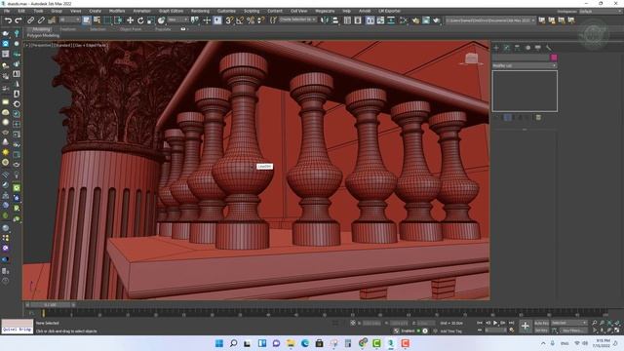Open the Utilities wrench tab in command panel
The image size is (624, 351).
coord(548,48)
